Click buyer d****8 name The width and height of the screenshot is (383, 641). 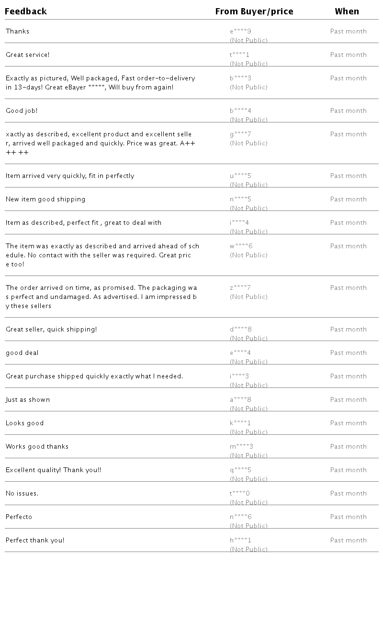click(240, 330)
